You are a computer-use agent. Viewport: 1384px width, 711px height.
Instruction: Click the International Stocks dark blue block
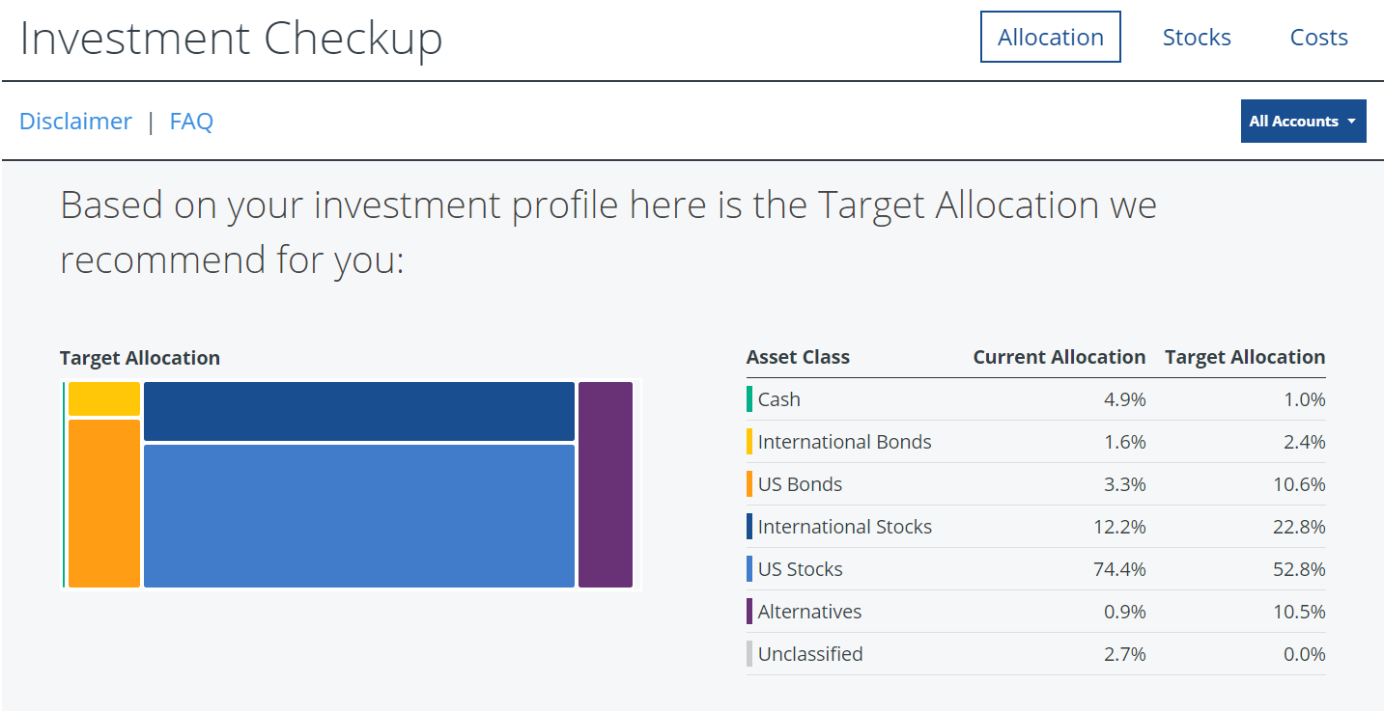pos(359,411)
